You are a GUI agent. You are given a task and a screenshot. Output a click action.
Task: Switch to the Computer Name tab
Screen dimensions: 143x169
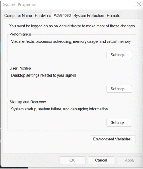(x=18, y=16)
